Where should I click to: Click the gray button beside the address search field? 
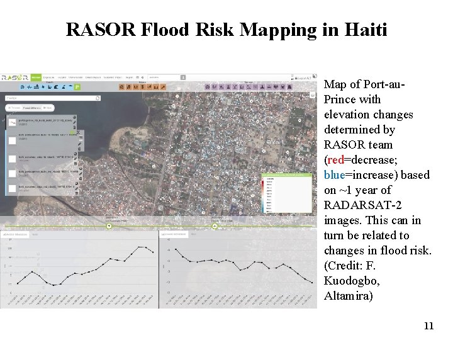coord(183,77)
